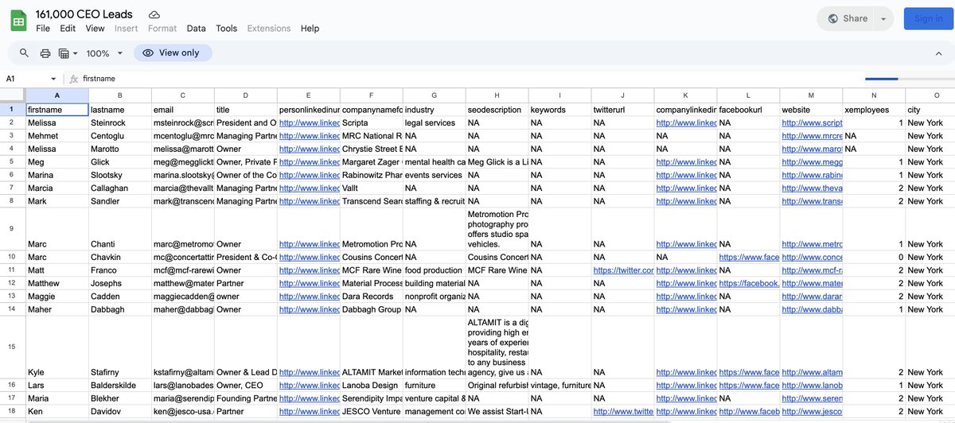Click the Name box showing A1
Screen dimensions: 955x423
(25, 79)
